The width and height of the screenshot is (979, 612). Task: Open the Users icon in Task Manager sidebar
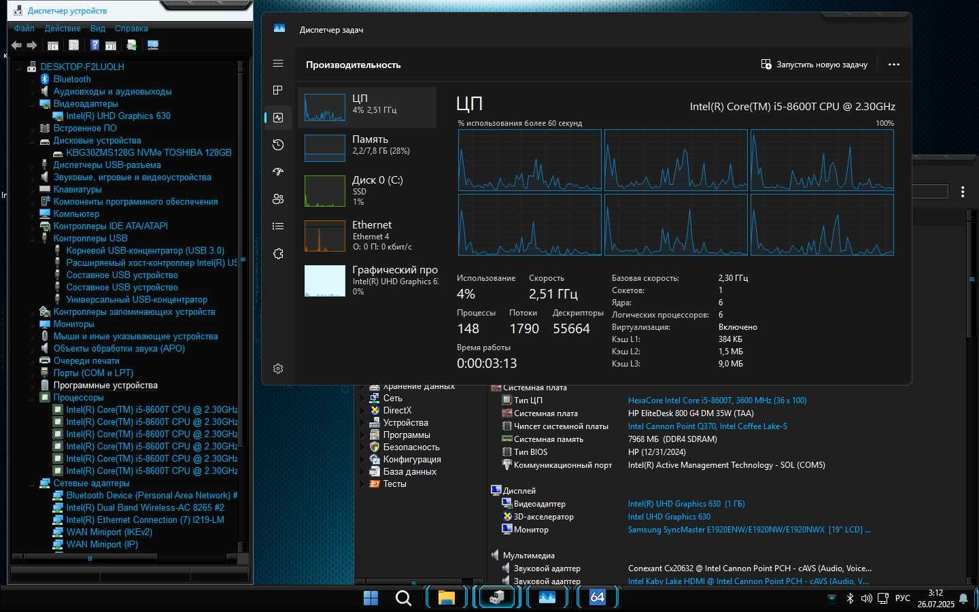tap(278, 199)
